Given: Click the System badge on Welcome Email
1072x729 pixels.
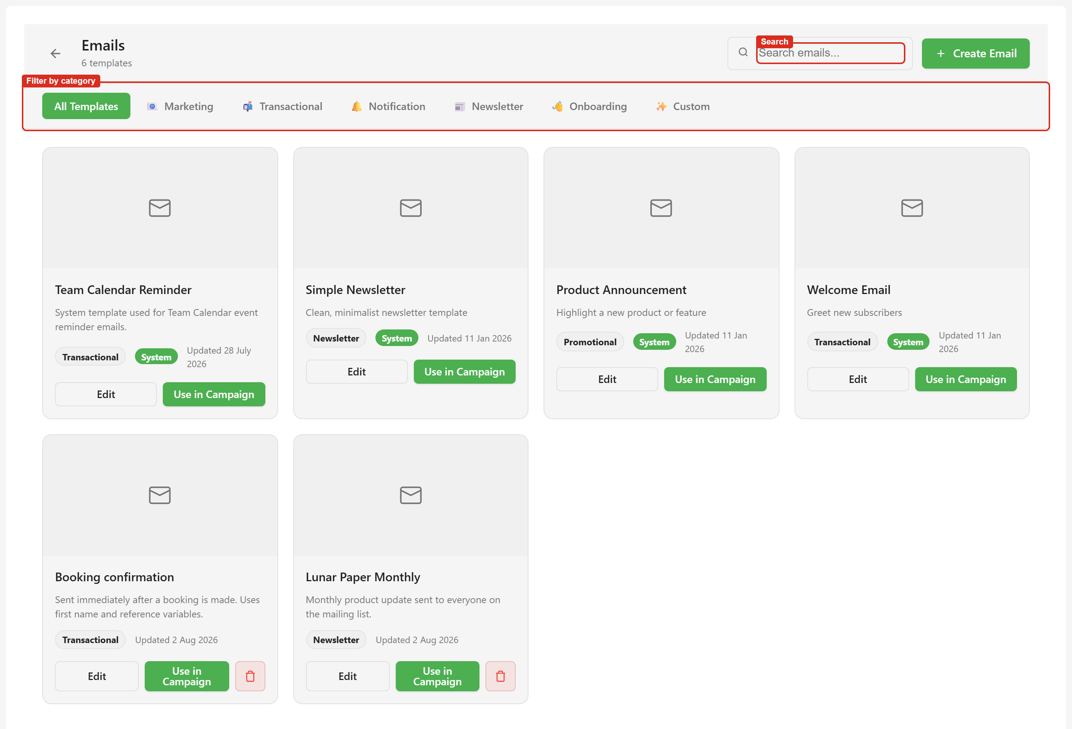Looking at the screenshot, I should pos(908,342).
